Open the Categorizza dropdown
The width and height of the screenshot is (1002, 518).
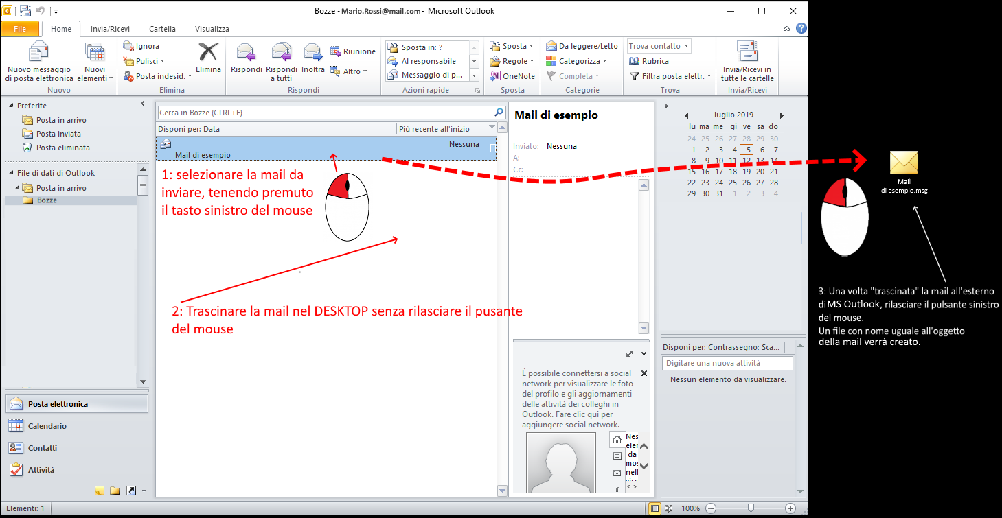click(x=576, y=61)
